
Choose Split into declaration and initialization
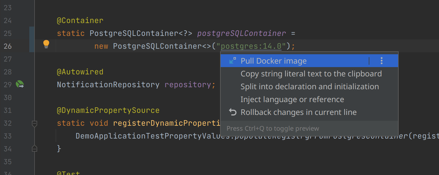[309, 87]
